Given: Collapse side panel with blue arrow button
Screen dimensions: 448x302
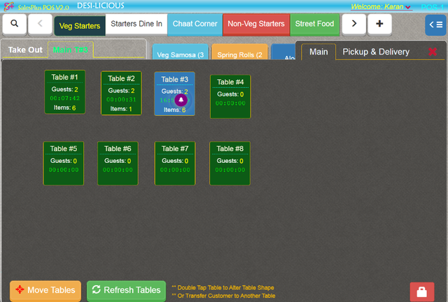Looking at the screenshot, I should [435, 25].
